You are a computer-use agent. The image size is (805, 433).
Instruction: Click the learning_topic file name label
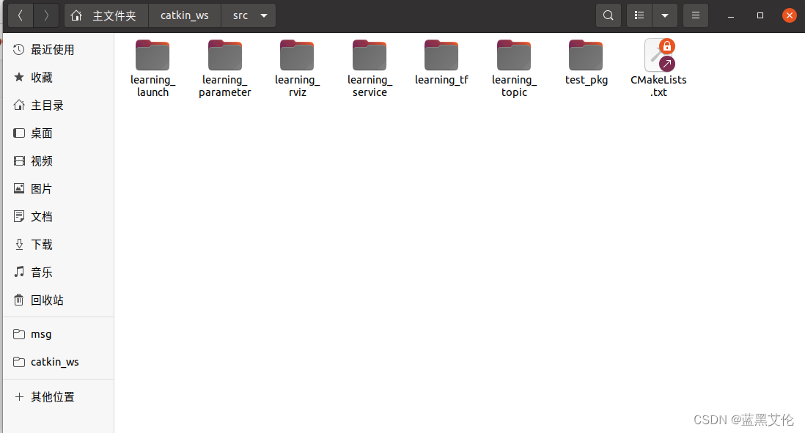coord(514,86)
